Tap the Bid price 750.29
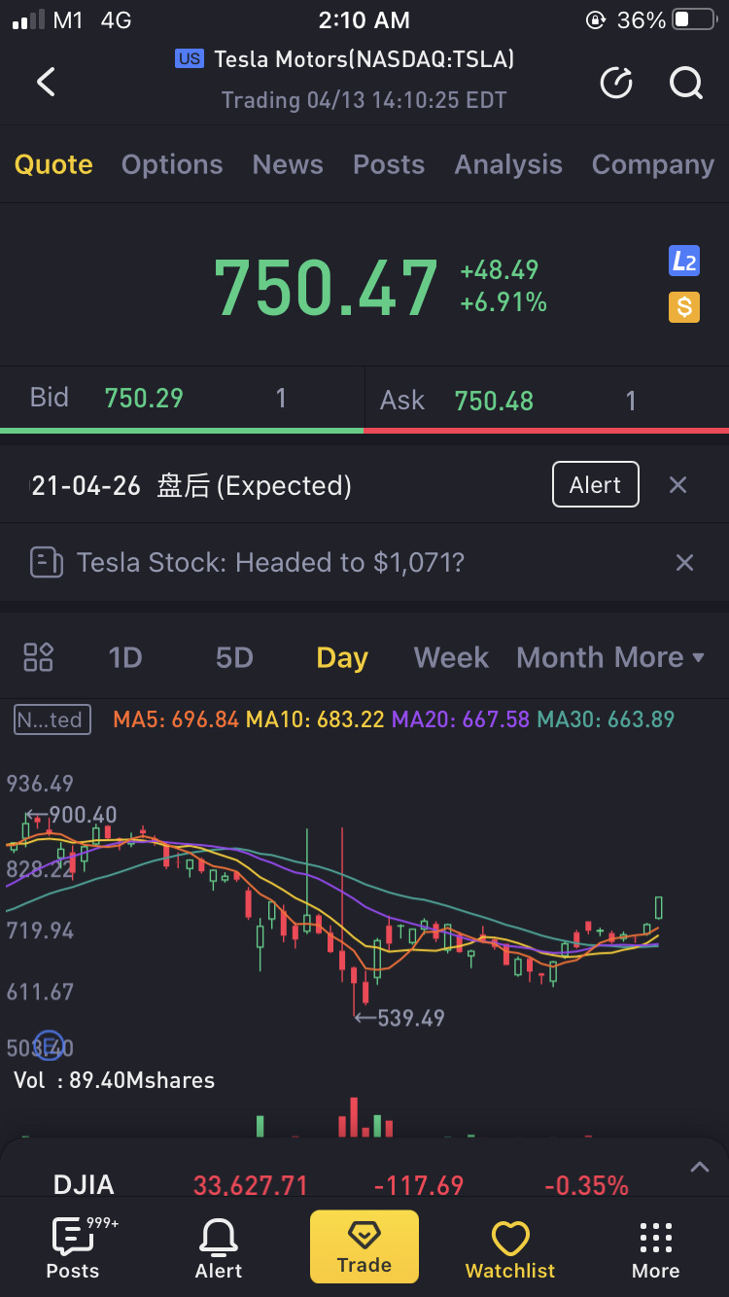Screen dimensions: 729x1297 [144, 398]
